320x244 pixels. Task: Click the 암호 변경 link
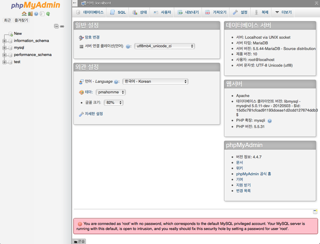(x=92, y=37)
